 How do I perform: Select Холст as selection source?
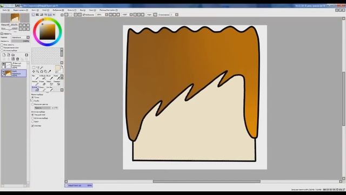32,121
